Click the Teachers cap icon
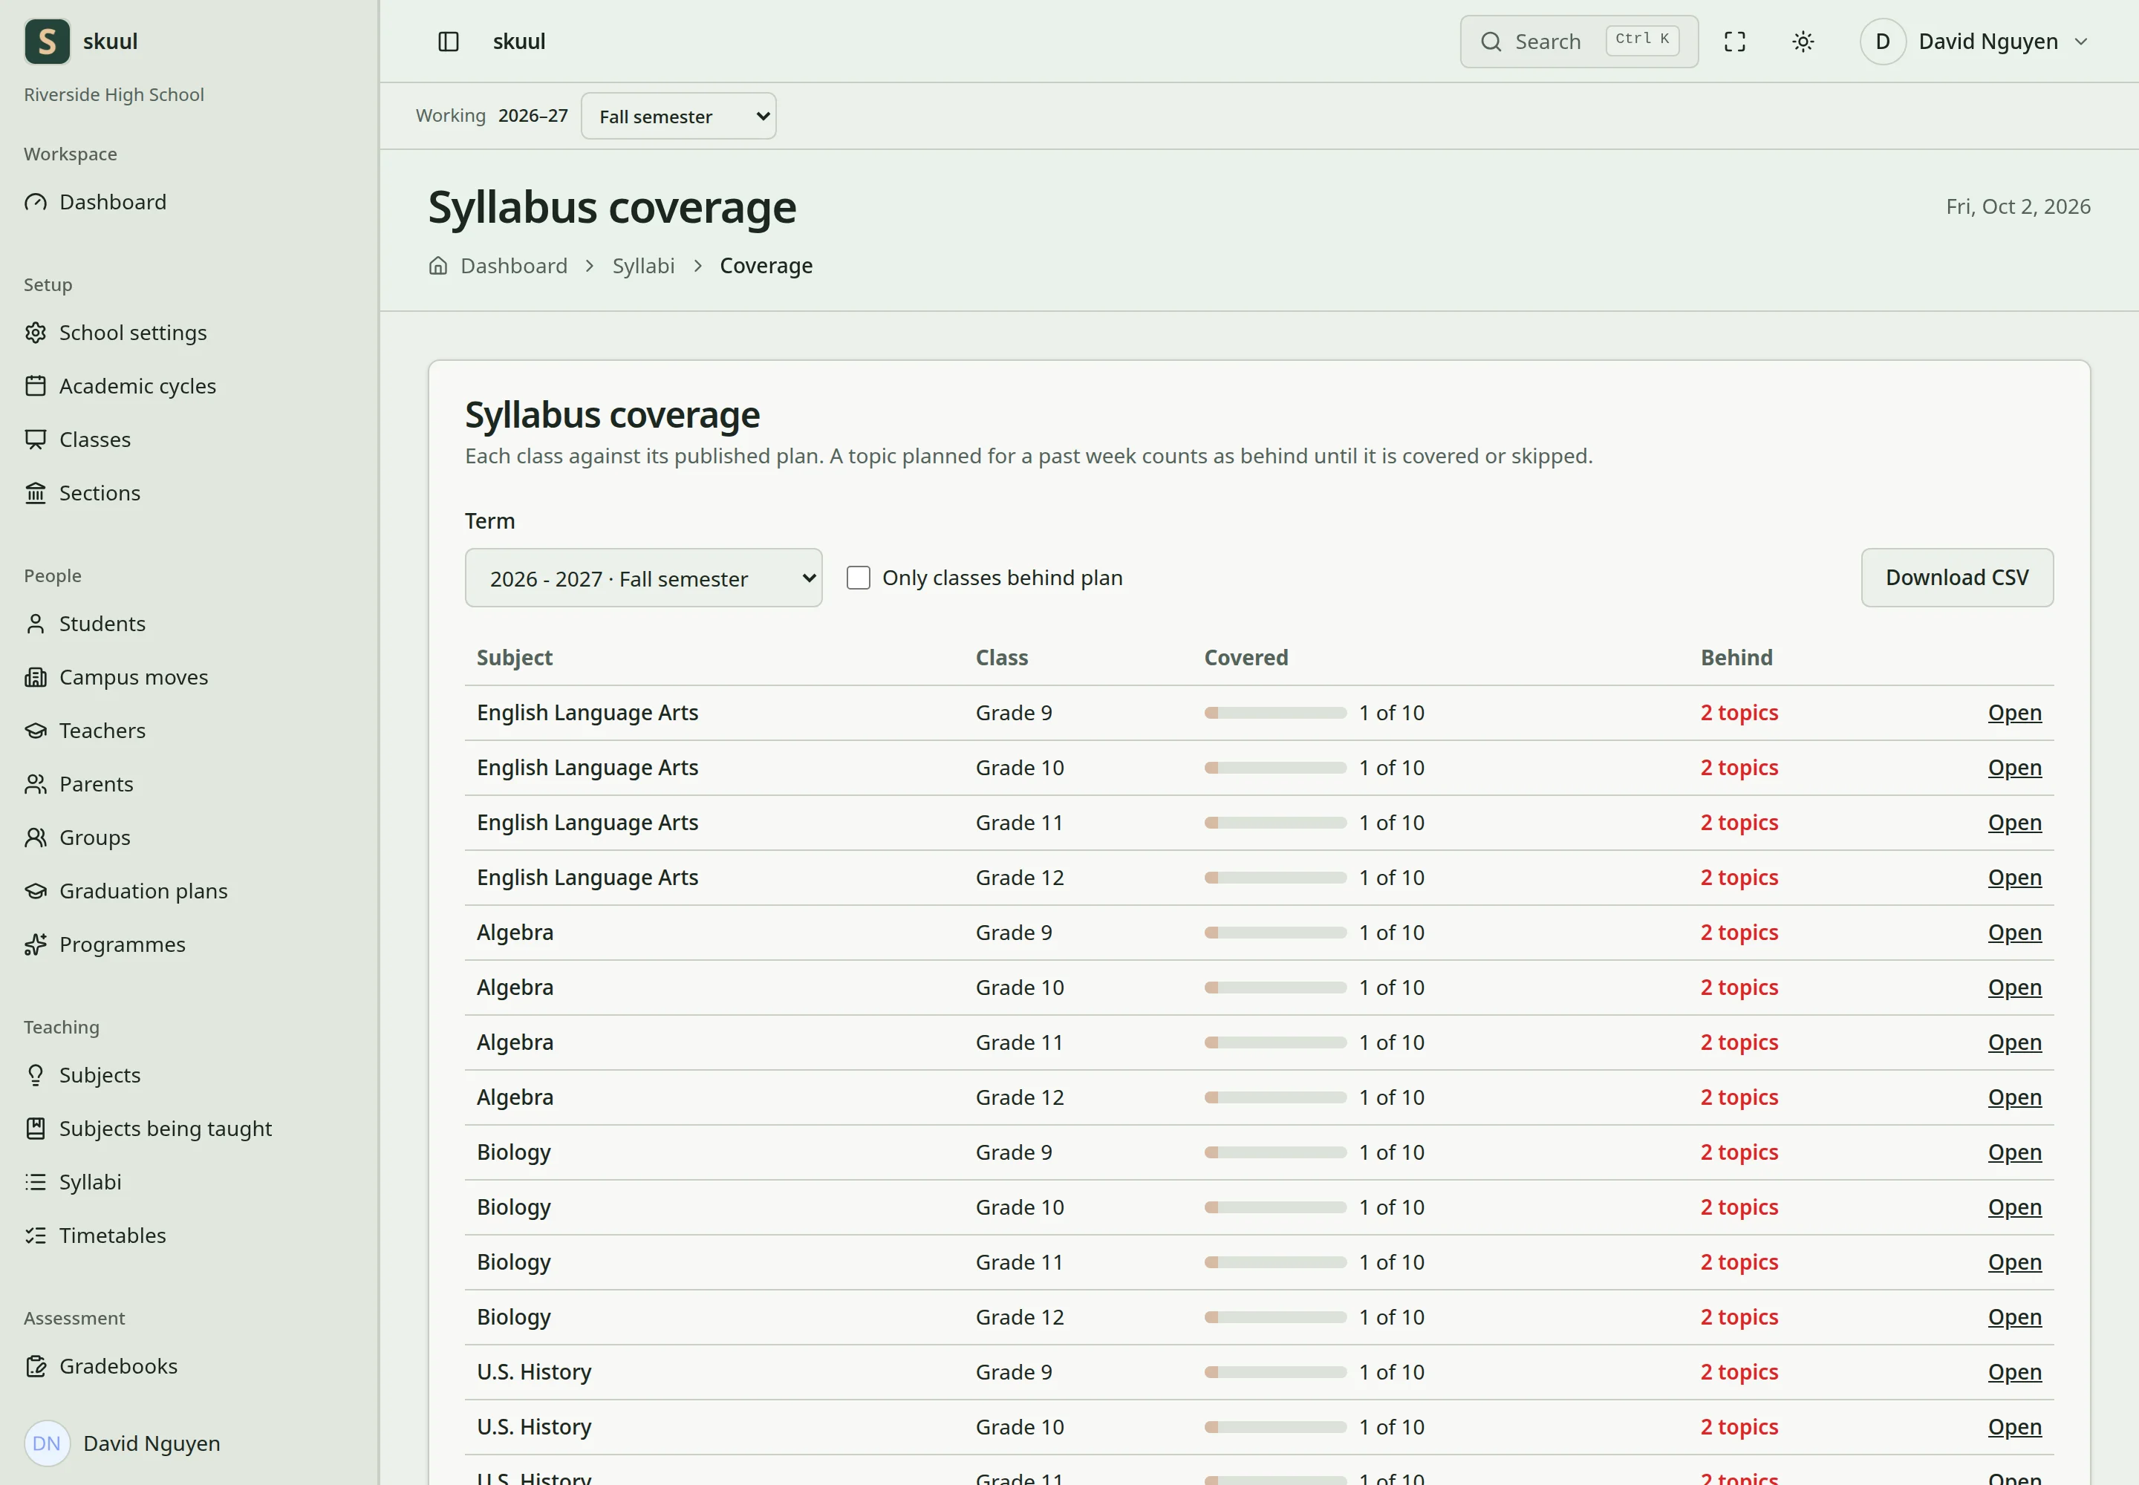This screenshot has height=1485, width=2139. click(x=36, y=731)
